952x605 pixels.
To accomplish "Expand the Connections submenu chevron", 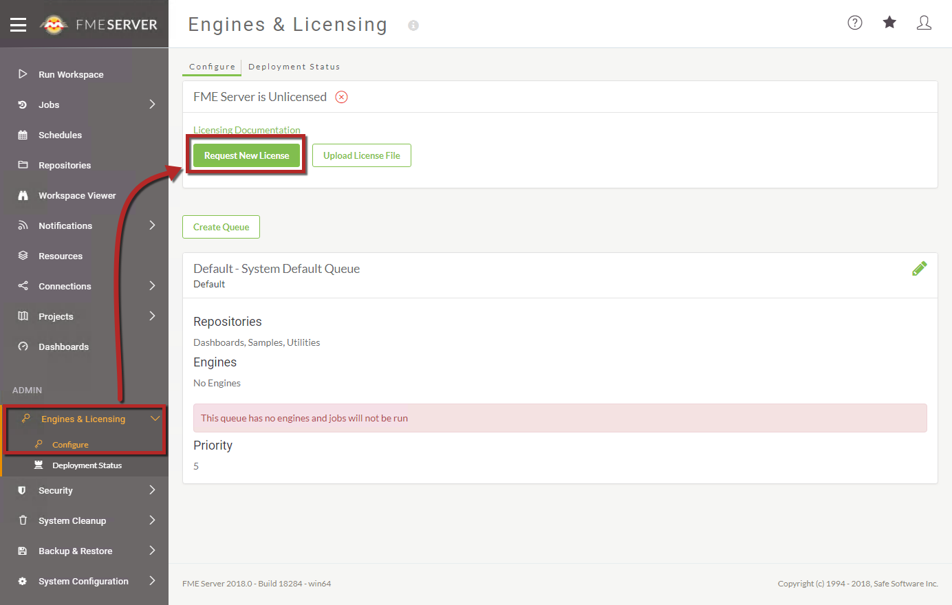I will (153, 286).
